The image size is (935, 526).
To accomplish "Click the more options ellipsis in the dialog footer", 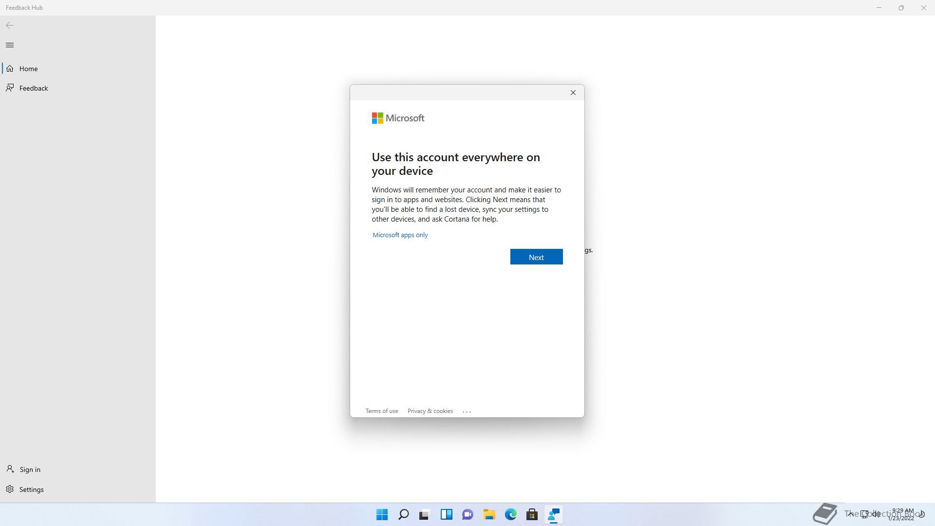I will tap(467, 412).
